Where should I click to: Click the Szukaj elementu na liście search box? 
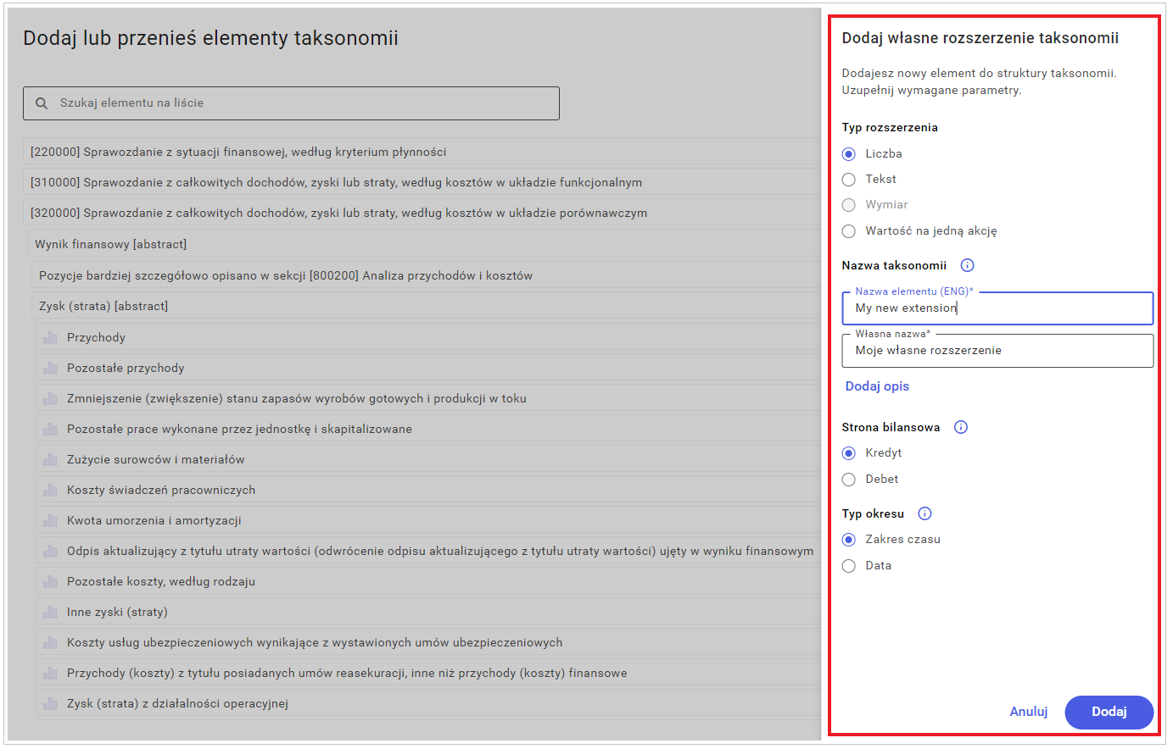[291, 103]
